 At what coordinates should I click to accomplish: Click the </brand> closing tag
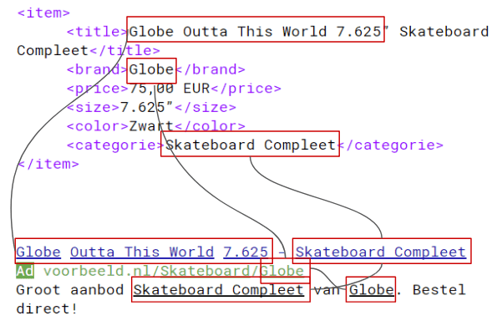pyautogui.click(x=210, y=69)
